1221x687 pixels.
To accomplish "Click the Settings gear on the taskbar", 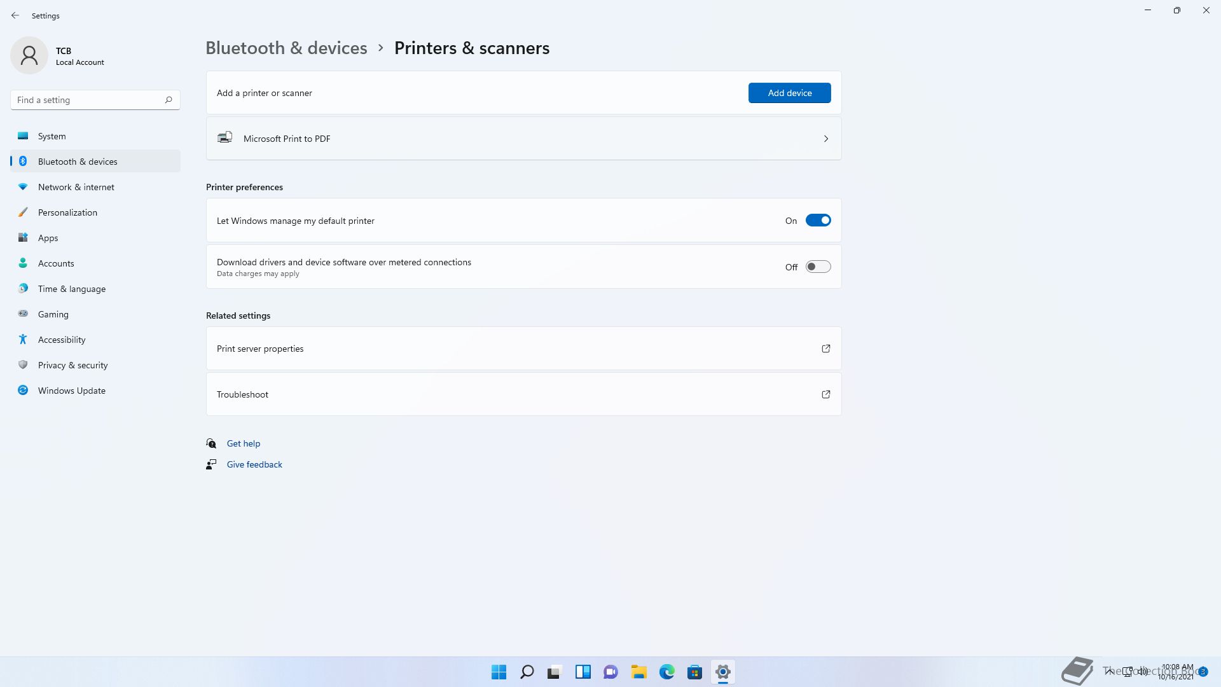I will click(723, 672).
